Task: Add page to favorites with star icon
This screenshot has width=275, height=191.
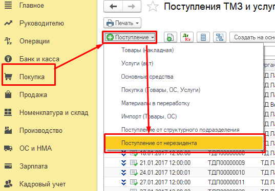Action: 153,7
